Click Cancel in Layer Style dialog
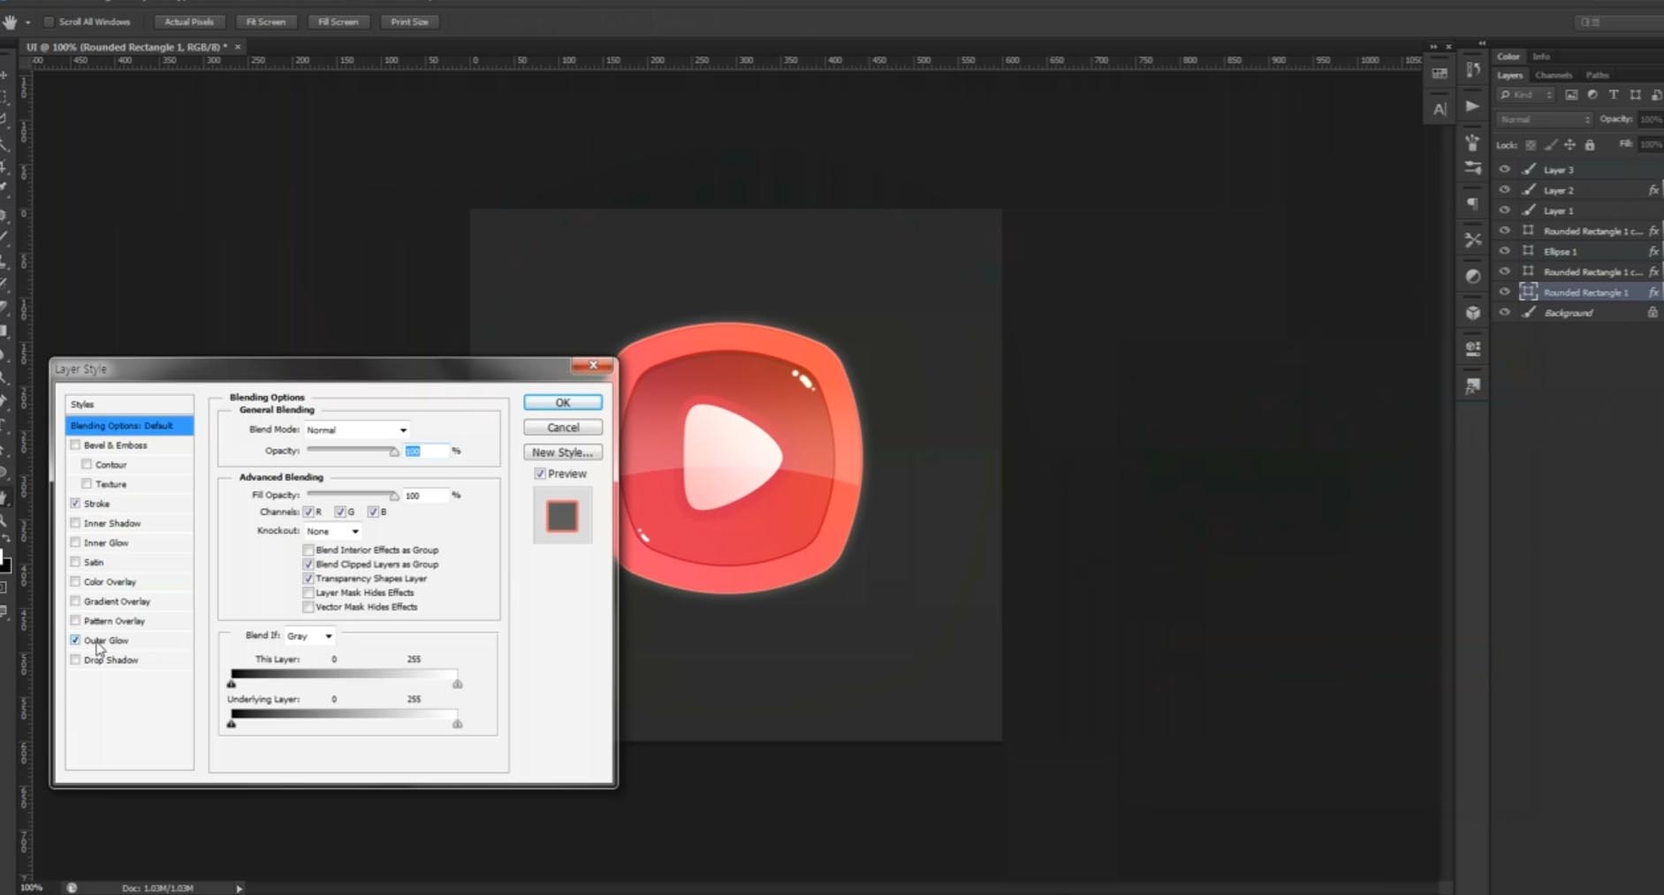The height and width of the screenshot is (895, 1664). pyautogui.click(x=563, y=428)
